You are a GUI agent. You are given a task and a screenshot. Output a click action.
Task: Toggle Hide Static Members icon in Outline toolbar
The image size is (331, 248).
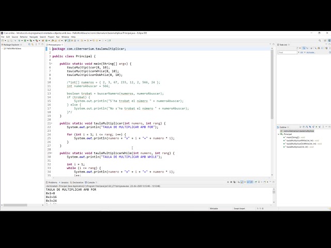(313, 127)
